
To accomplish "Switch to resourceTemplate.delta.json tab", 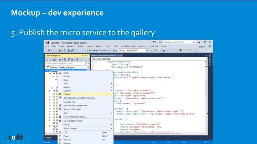I will pyautogui.click(x=104, y=56).
